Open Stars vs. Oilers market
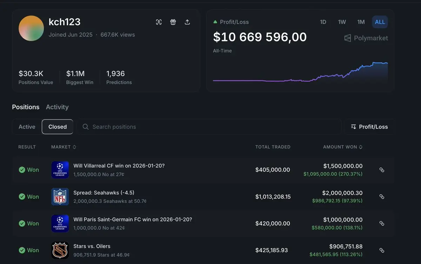This screenshot has width=421, height=264. click(x=92, y=246)
